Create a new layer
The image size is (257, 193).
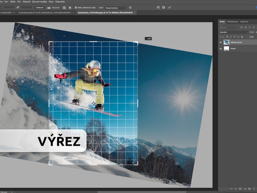pyautogui.click(x=254, y=189)
